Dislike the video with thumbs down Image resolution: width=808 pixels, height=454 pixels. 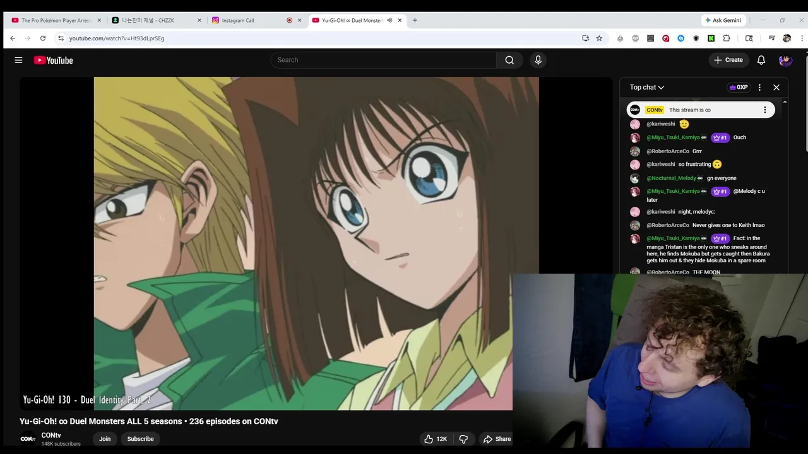[463, 439]
